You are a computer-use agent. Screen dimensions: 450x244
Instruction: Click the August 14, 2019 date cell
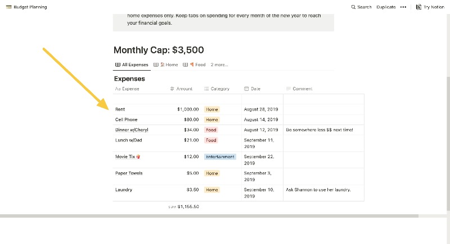(x=261, y=119)
